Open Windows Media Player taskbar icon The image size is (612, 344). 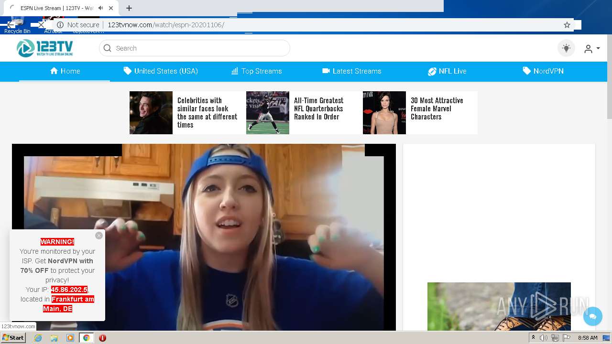coord(70,338)
